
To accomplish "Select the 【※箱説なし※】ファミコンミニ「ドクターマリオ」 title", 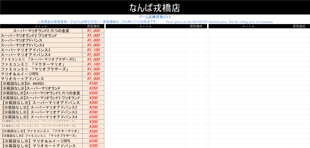I will pyautogui.click(x=41, y=131).
